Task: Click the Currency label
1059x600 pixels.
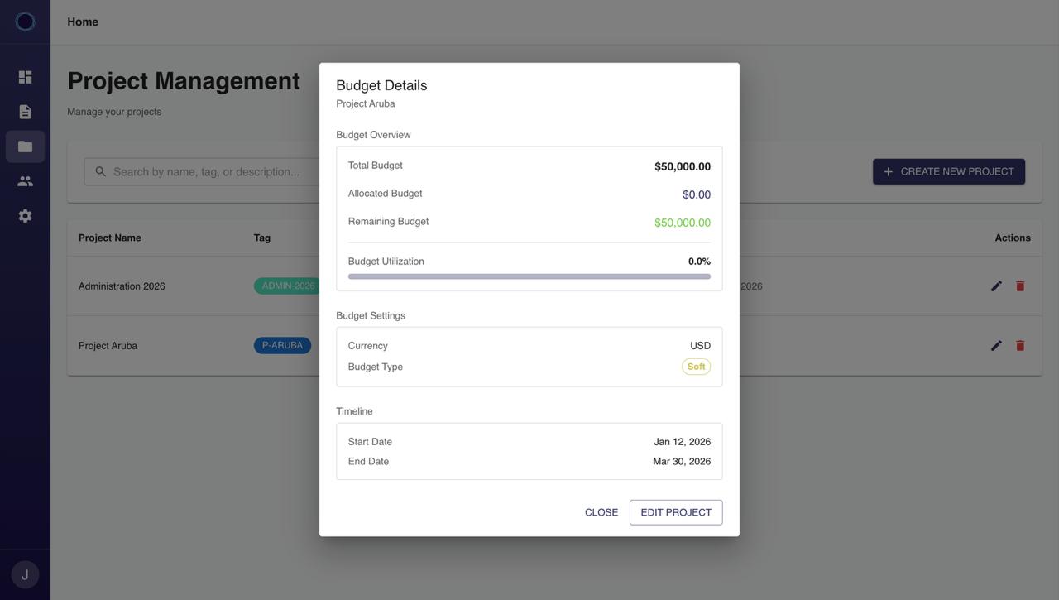Action: [368, 346]
